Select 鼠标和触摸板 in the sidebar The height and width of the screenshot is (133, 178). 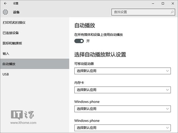pyautogui.click(x=35, y=43)
